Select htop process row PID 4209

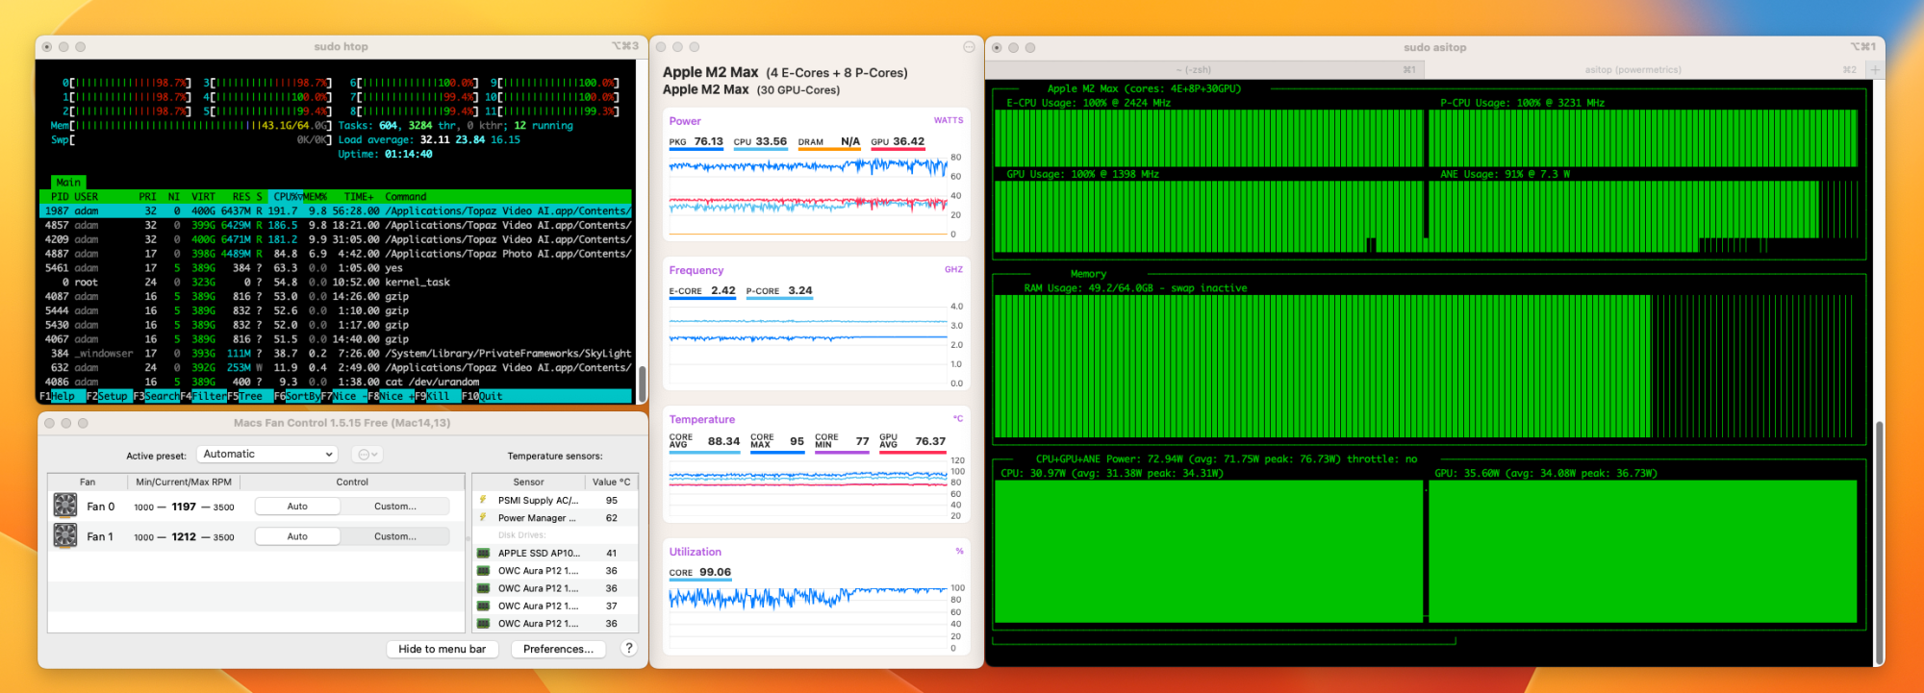point(336,239)
